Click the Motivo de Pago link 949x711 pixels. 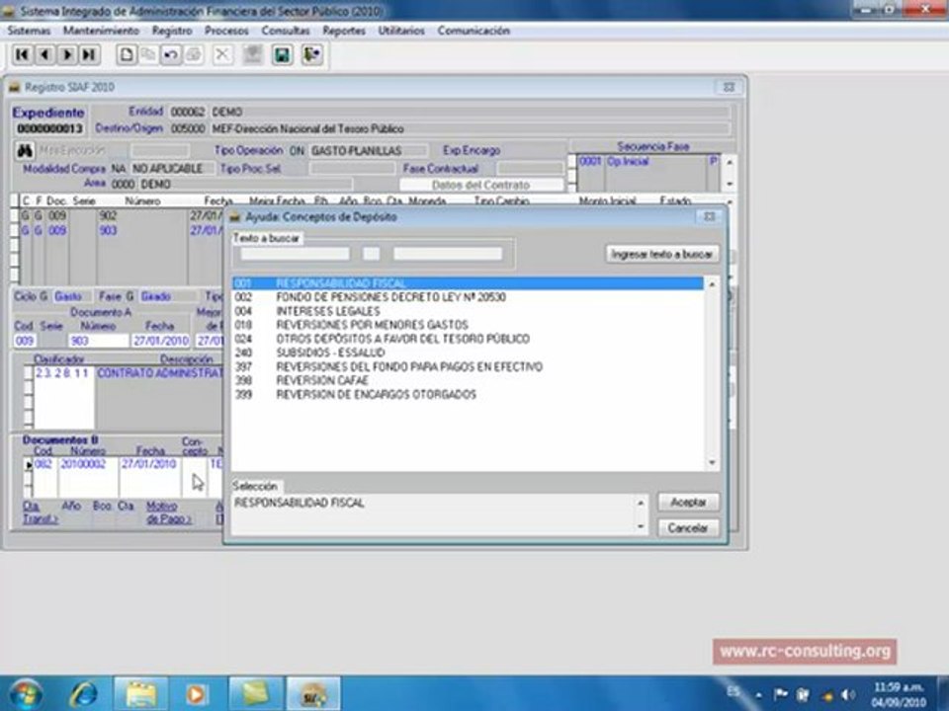168,513
